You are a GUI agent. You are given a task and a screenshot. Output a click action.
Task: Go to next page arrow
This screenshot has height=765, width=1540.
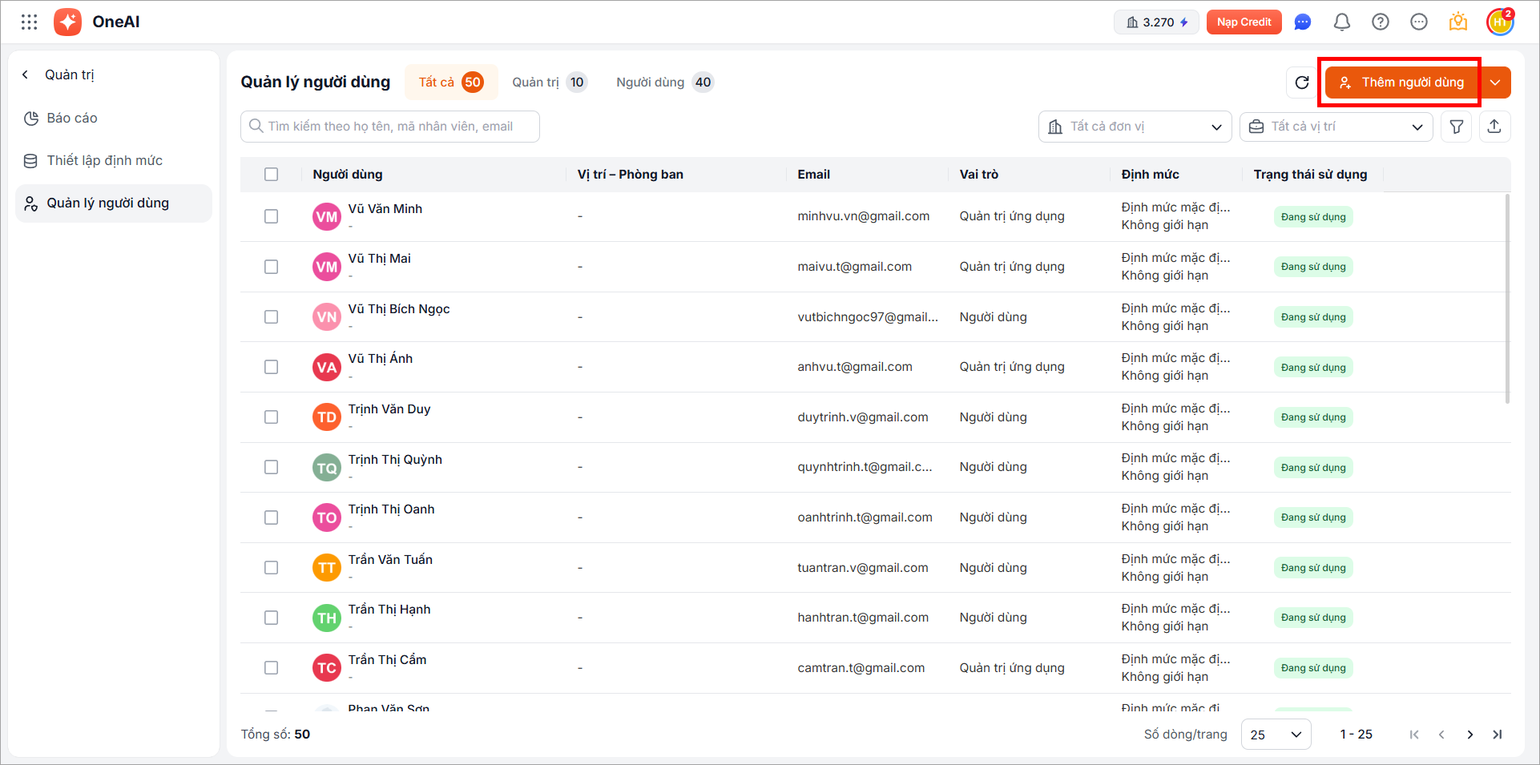click(x=1469, y=735)
